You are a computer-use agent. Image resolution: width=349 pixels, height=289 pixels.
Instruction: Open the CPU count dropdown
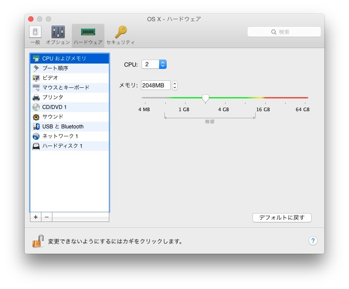click(x=154, y=64)
